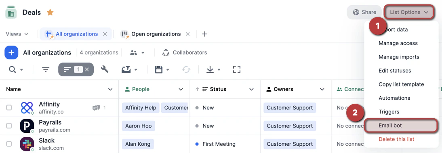Open the comments icon on Affinity row
442x153 pixels.
[96, 108]
